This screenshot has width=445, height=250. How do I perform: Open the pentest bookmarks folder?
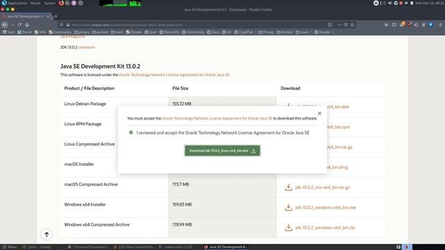(x=100, y=32)
